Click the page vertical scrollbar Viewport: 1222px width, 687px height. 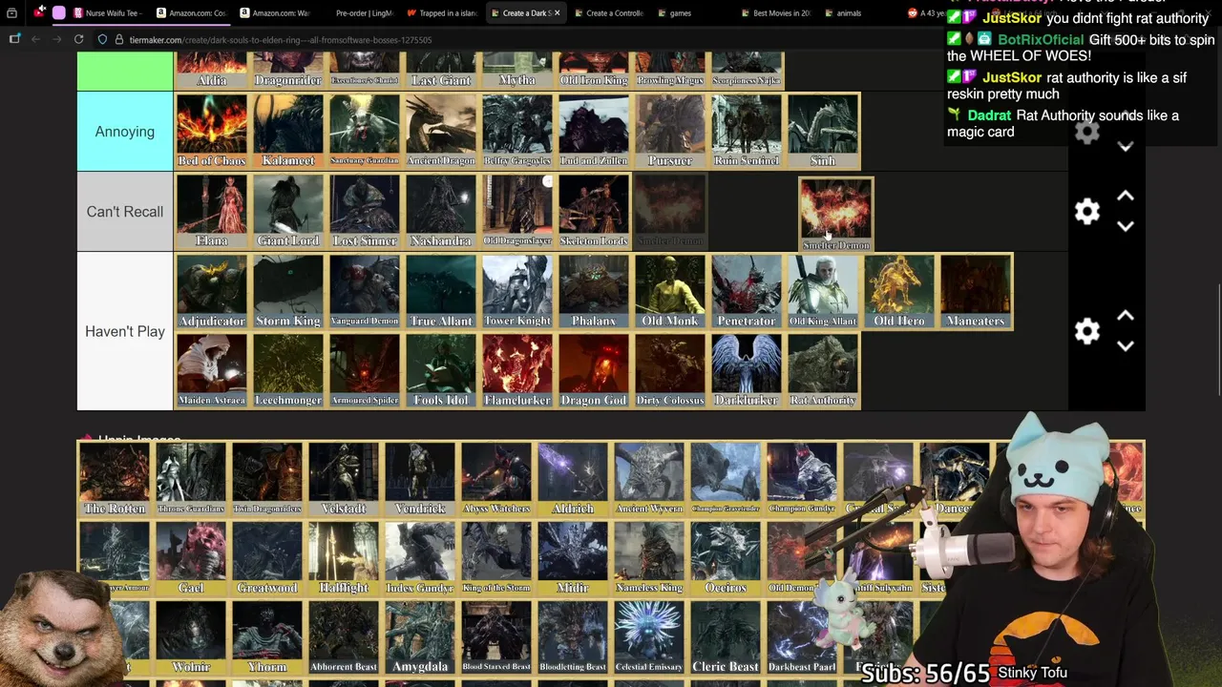(x=1218, y=339)
